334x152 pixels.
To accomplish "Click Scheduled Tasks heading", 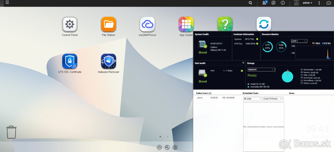I will pyautogui.click(x=250, y=93).
